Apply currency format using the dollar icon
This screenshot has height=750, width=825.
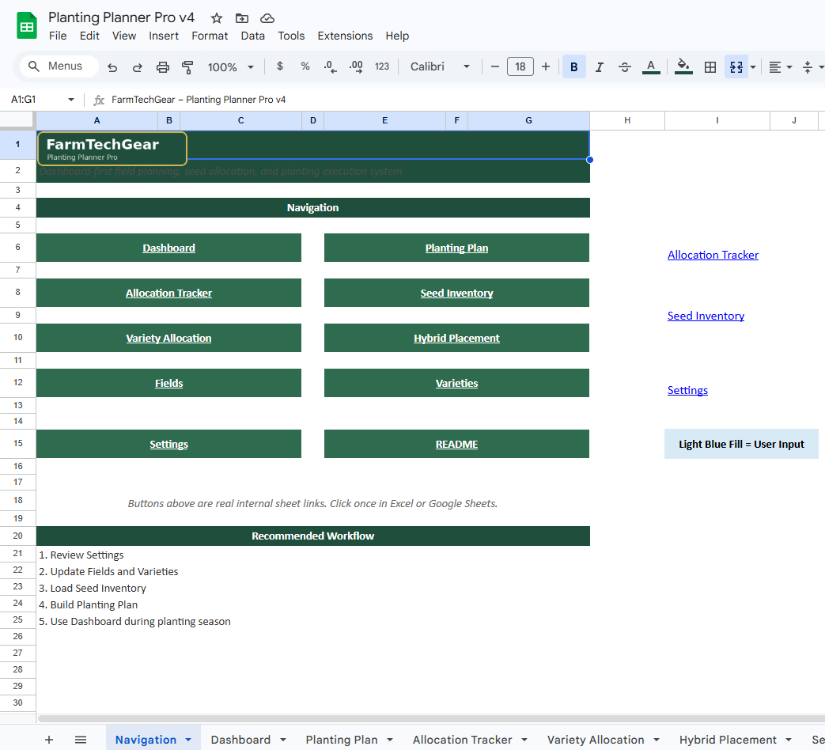[x=279, y=66]
